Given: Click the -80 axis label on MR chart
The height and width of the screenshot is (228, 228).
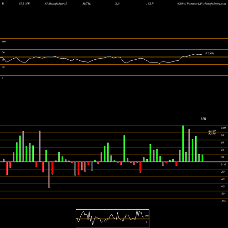Looking at the screenshot, I should (x=223, y=194).
